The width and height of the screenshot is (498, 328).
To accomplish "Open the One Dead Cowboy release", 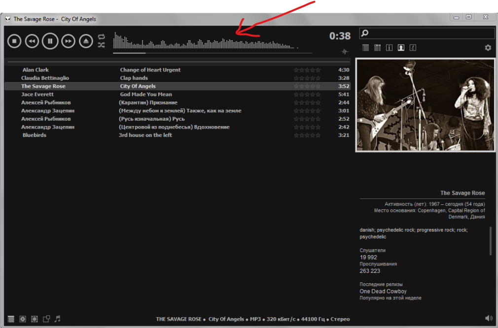I will [x=383, y=291].
